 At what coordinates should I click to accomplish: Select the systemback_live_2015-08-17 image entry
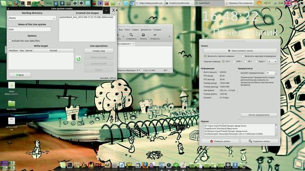(x=86, y=17)
